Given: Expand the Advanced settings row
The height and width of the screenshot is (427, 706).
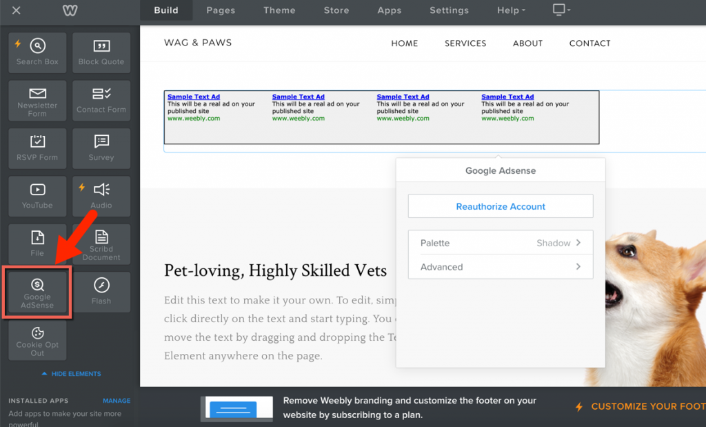Looking at the screenshot, I should click(x=501, y=267).
